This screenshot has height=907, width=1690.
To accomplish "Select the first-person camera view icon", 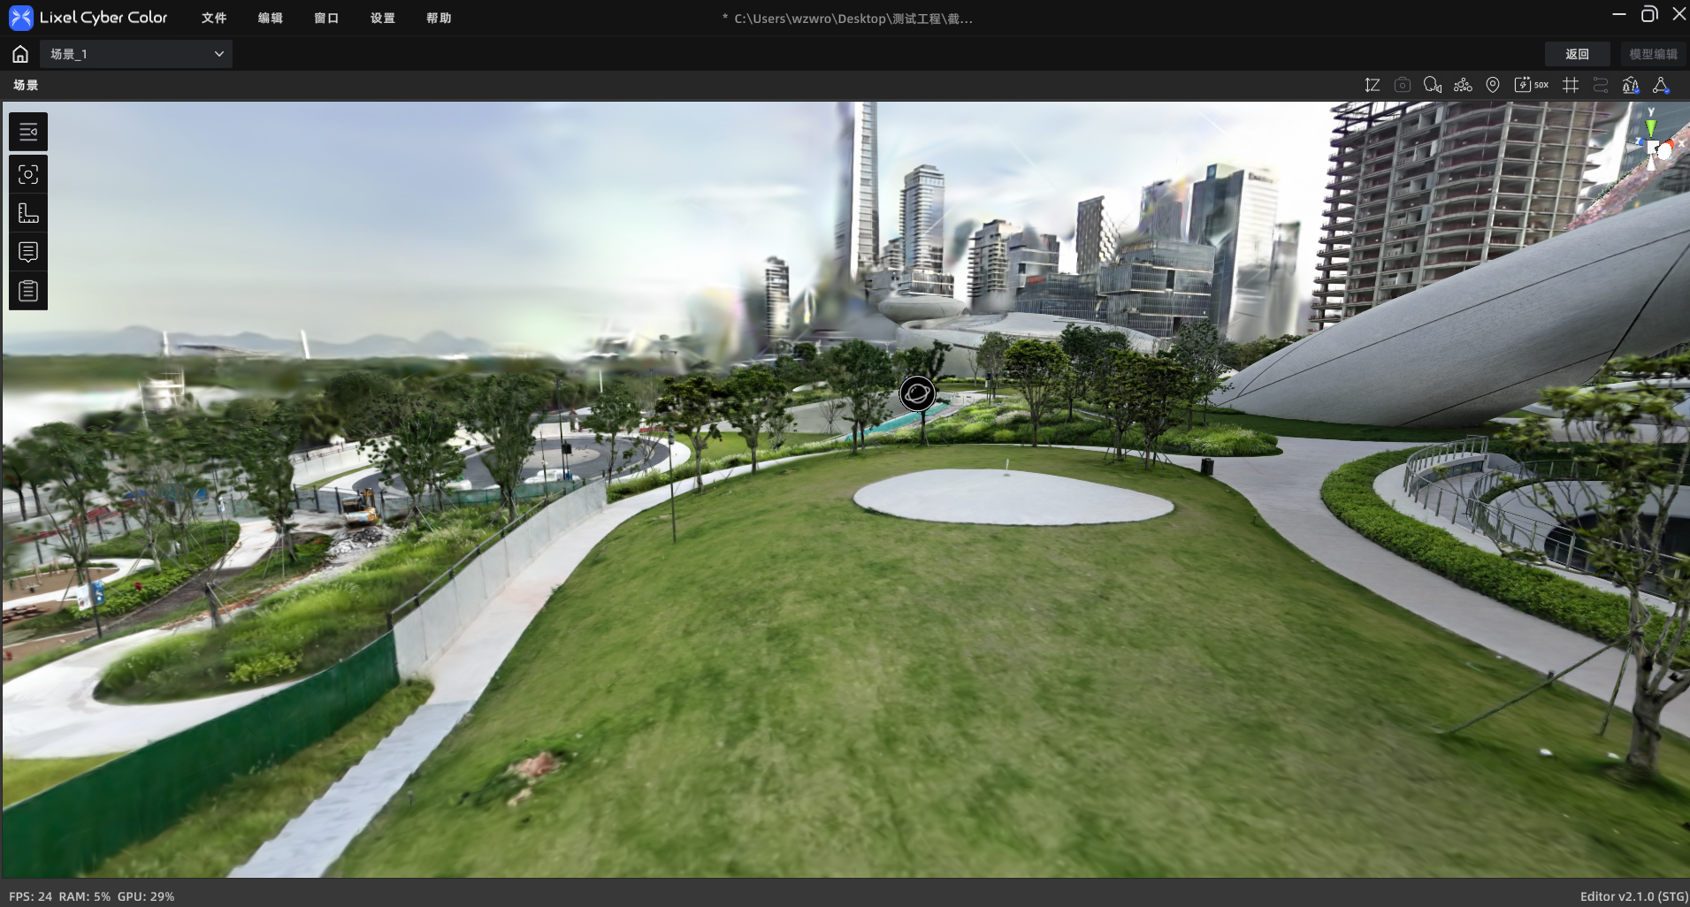I will coord(1433,85).
